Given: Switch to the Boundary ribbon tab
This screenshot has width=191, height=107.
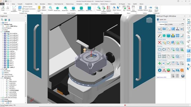Looking at the screenshot, I should (x=42, y=4).
